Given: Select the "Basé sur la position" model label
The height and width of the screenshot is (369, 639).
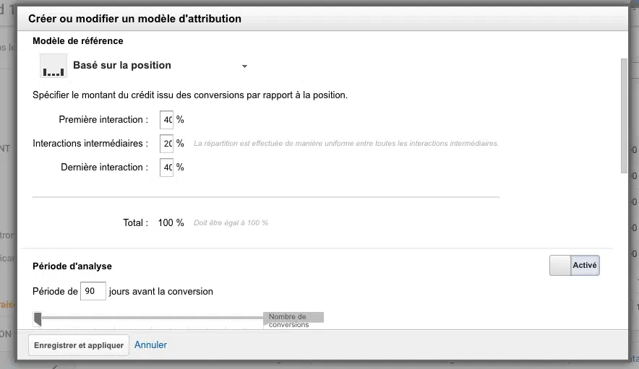Looking at the screenshot, I should (x=122, y=66).
